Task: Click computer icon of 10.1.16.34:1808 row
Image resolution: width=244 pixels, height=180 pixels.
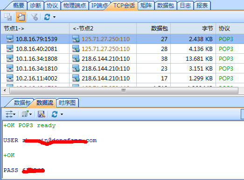Action: (10, 58)
